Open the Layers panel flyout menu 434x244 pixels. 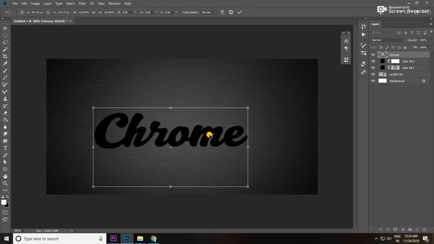click(x=431, y=24)
